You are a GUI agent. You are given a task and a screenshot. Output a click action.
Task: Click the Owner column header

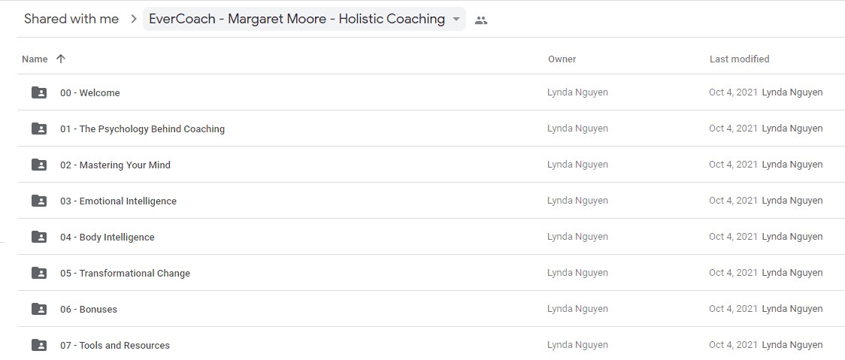pos(562,59)
